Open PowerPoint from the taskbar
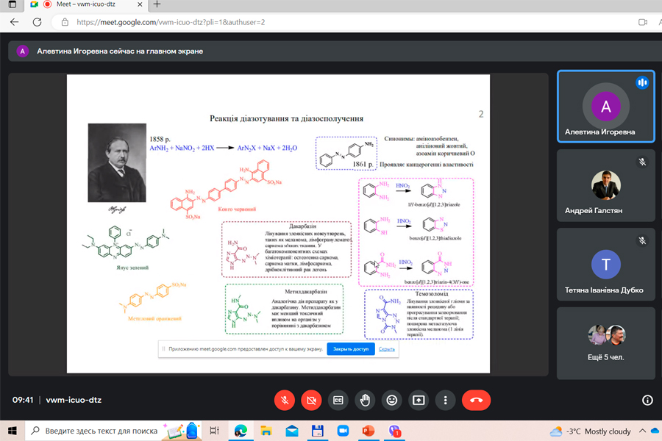Viewport: 662px width, 441px height. (x=369, y=431)
